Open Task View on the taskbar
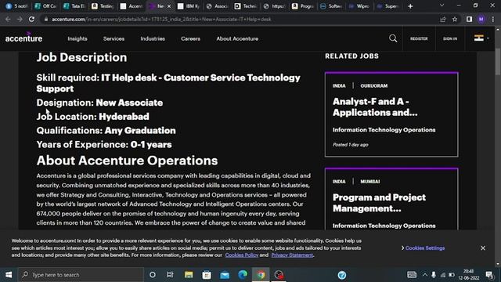 point(170,275)
